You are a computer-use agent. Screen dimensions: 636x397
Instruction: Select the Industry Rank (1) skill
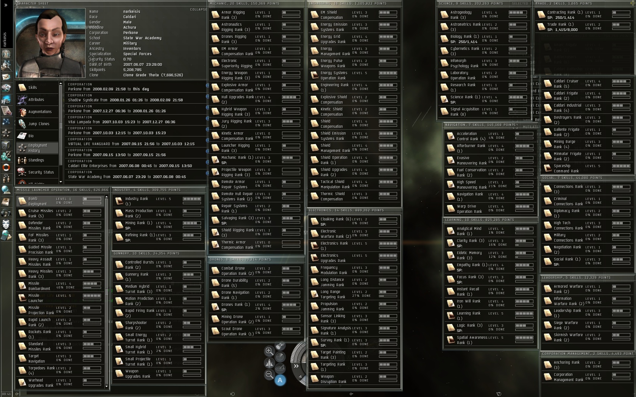tap(159, 201)
